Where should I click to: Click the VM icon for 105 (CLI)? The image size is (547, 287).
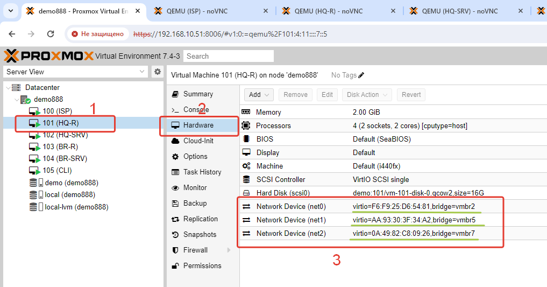(34, 171)
